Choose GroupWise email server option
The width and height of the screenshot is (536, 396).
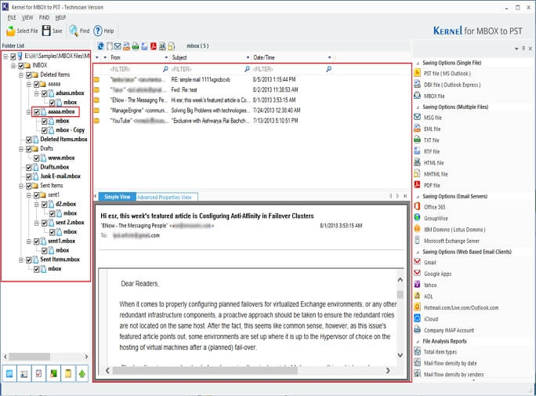tap(436, 218)
